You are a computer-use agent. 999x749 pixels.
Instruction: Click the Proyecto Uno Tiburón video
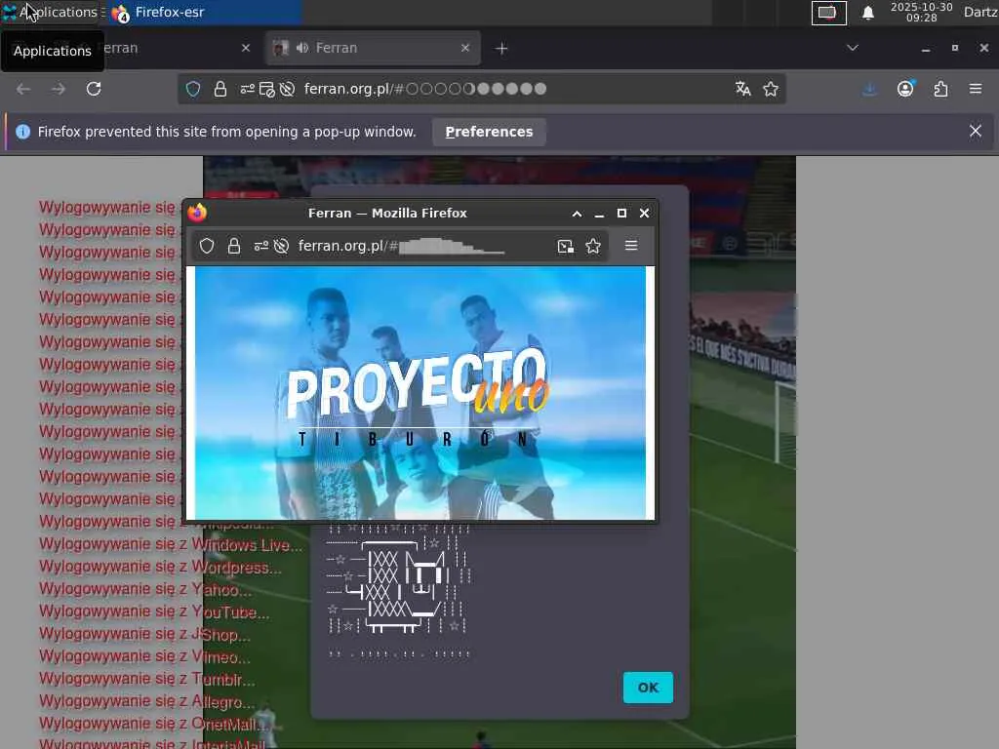(x=420, y=393)
